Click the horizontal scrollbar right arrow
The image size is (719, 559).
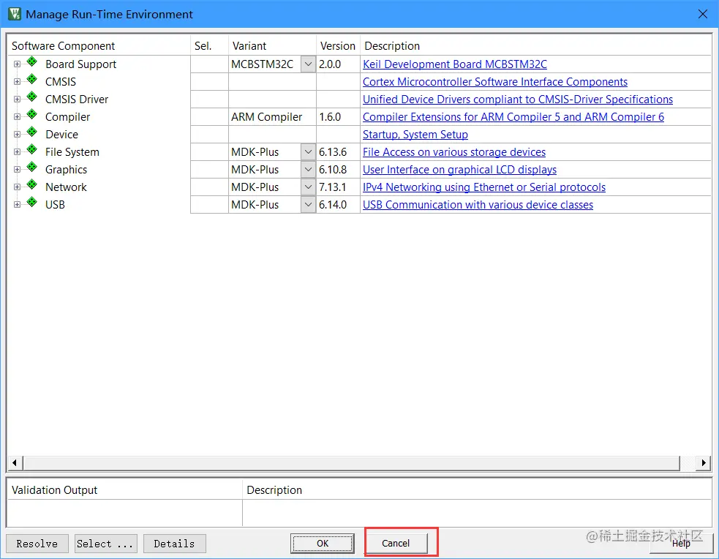tap(703, 462)
